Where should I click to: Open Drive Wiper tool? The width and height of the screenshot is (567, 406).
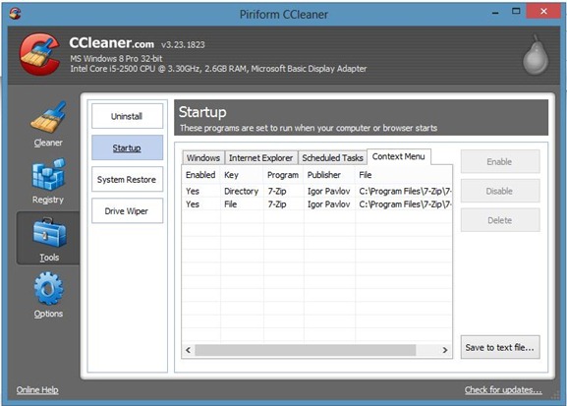[128, 210]
